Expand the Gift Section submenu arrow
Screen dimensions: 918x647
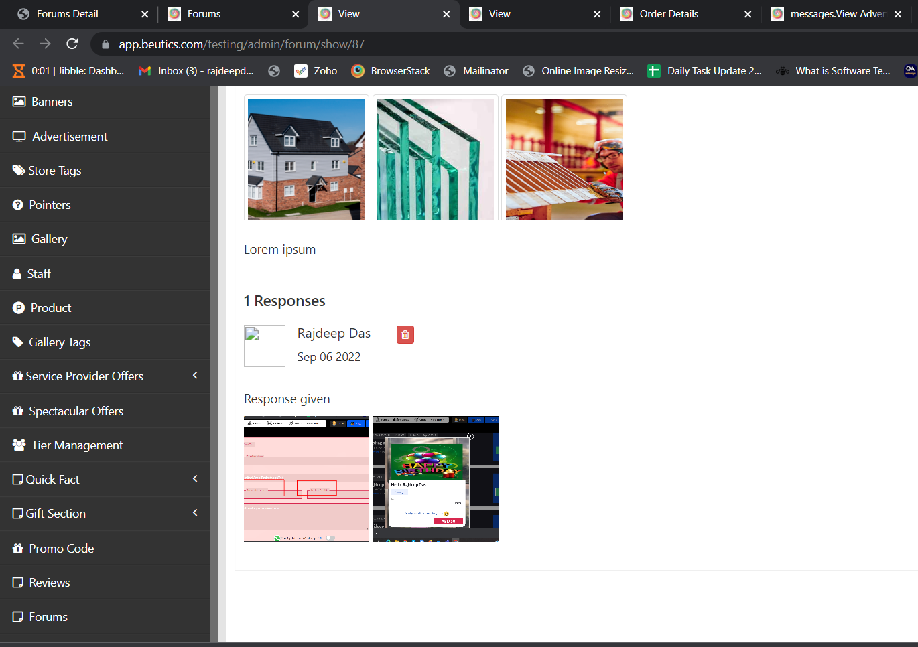coord(195,513)
